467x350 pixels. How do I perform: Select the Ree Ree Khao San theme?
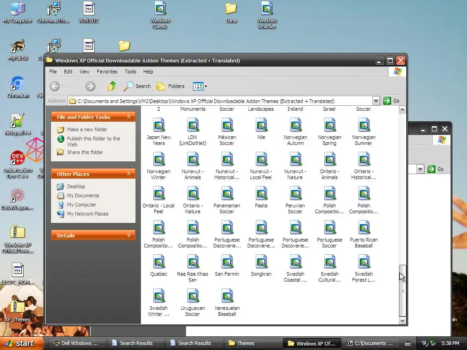point(193,268)
